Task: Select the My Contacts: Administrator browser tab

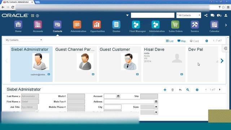Action: tap(18, 2)
